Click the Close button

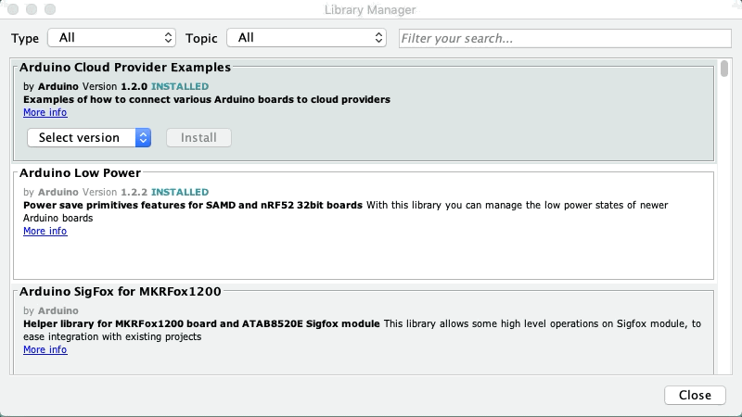pyautogui.click(x=695, y=396)
